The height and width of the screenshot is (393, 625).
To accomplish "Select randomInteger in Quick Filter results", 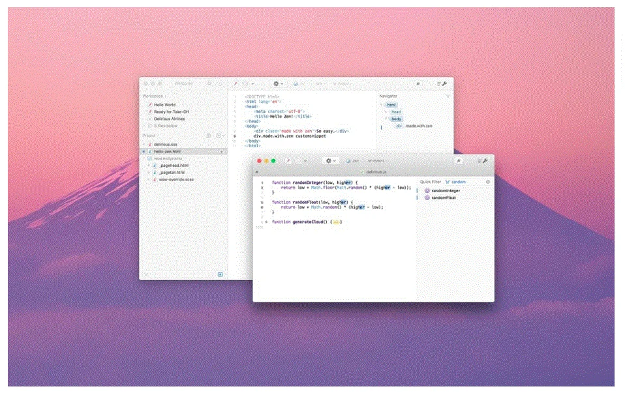I will (445, 191).
